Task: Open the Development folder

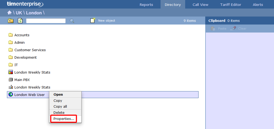Action: pos(25,58)
